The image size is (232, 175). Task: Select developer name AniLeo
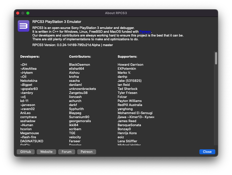pos(26,113)
